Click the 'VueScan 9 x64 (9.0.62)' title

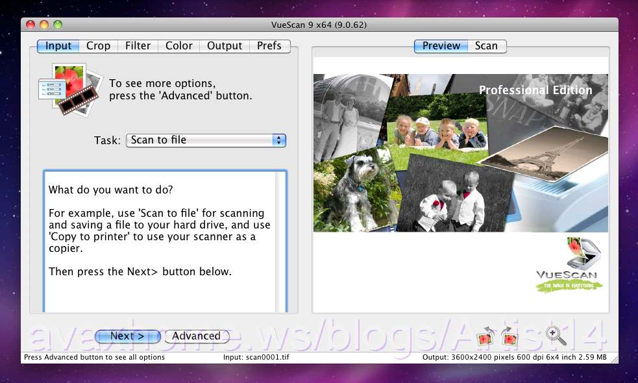(319, 25)
